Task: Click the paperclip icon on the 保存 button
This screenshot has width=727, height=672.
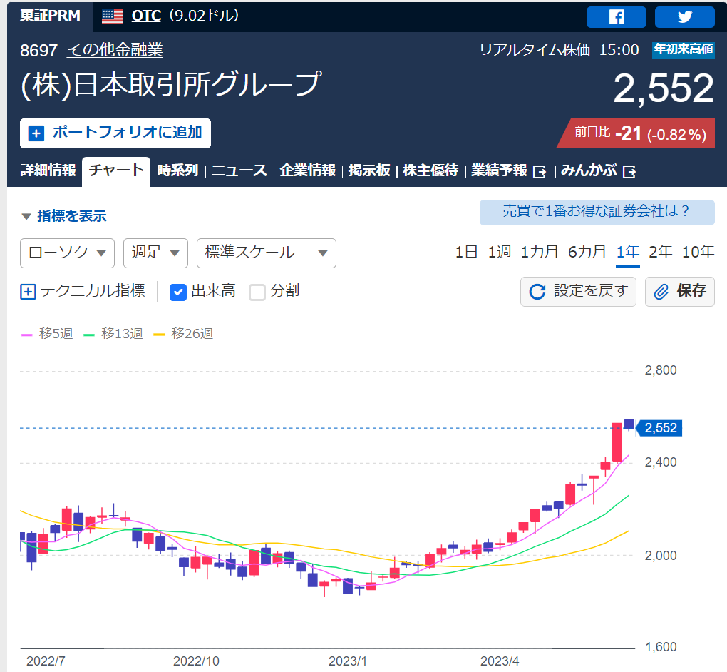Action: (661, 292)
